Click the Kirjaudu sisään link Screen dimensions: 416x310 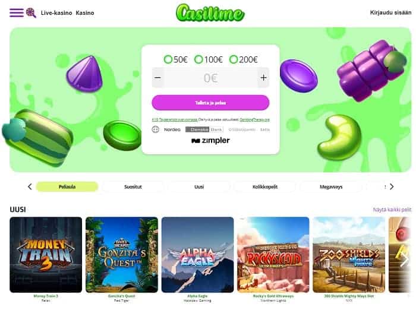tap(390, 12)
